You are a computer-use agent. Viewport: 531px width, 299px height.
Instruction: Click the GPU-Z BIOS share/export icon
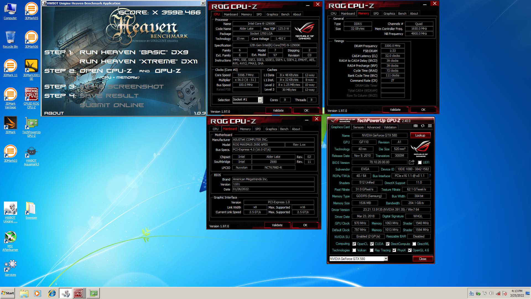[x=412, y=162]
